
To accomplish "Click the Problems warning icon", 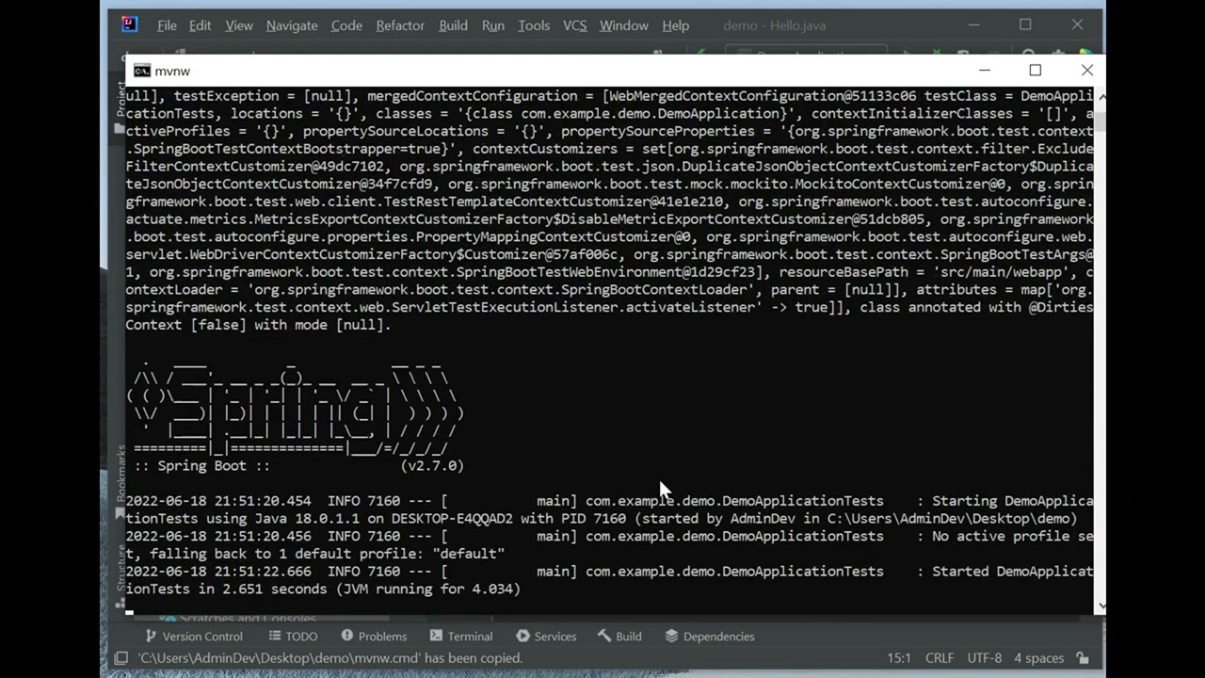I will 347,637.
